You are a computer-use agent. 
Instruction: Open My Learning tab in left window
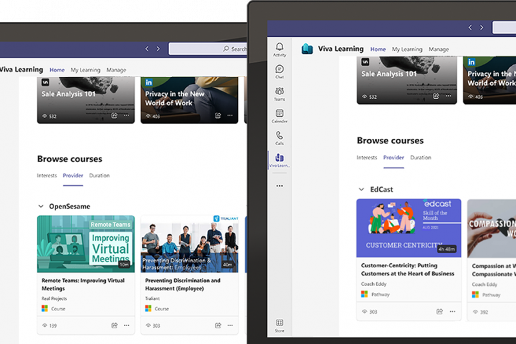[x=86, y=70]
